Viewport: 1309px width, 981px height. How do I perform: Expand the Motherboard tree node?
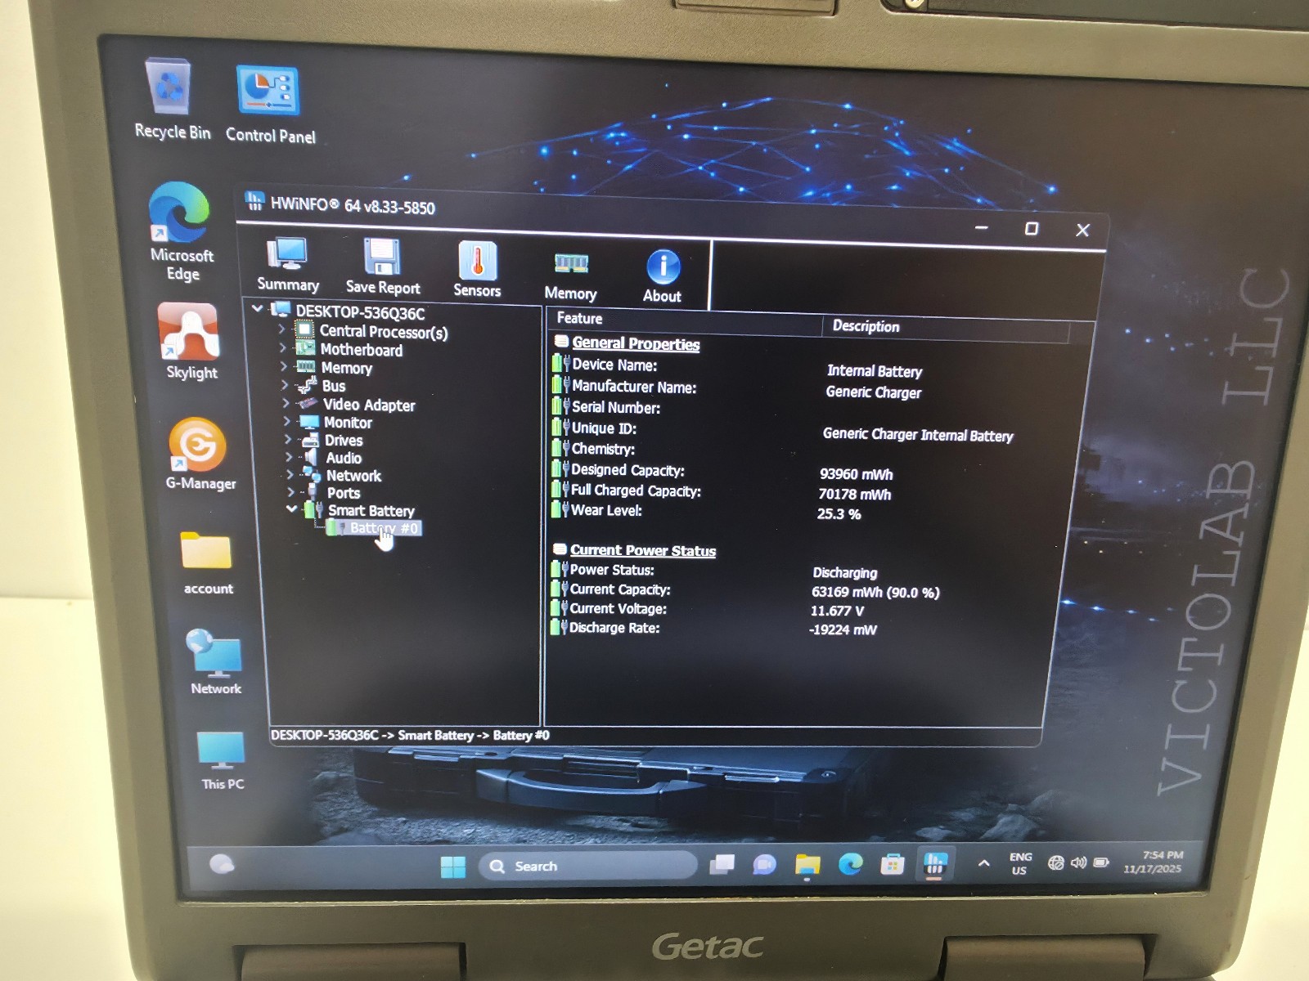click(x=282, y=347)
